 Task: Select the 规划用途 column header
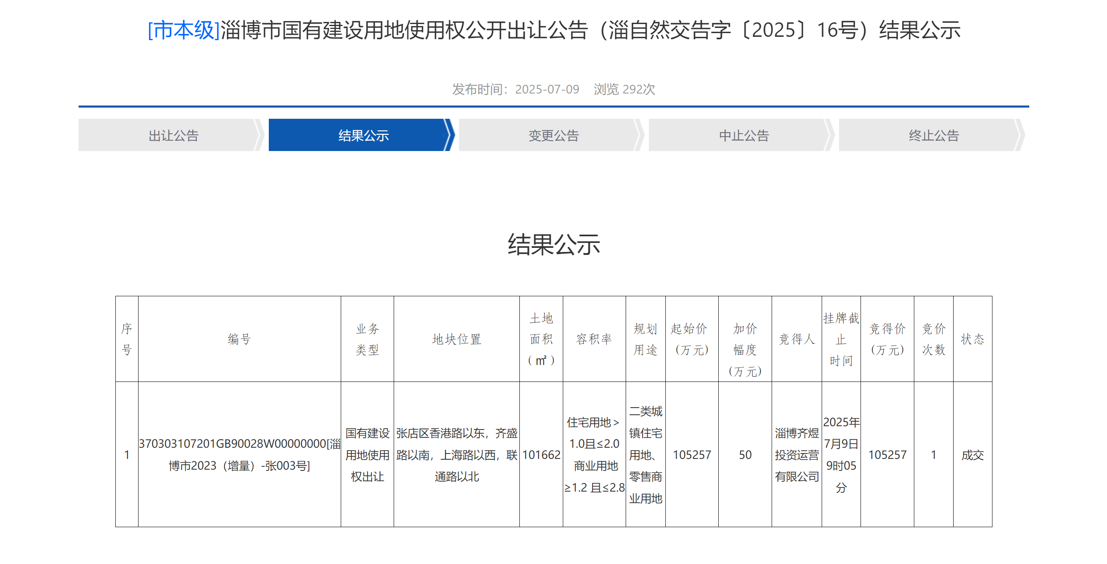[x=646, y=339]
